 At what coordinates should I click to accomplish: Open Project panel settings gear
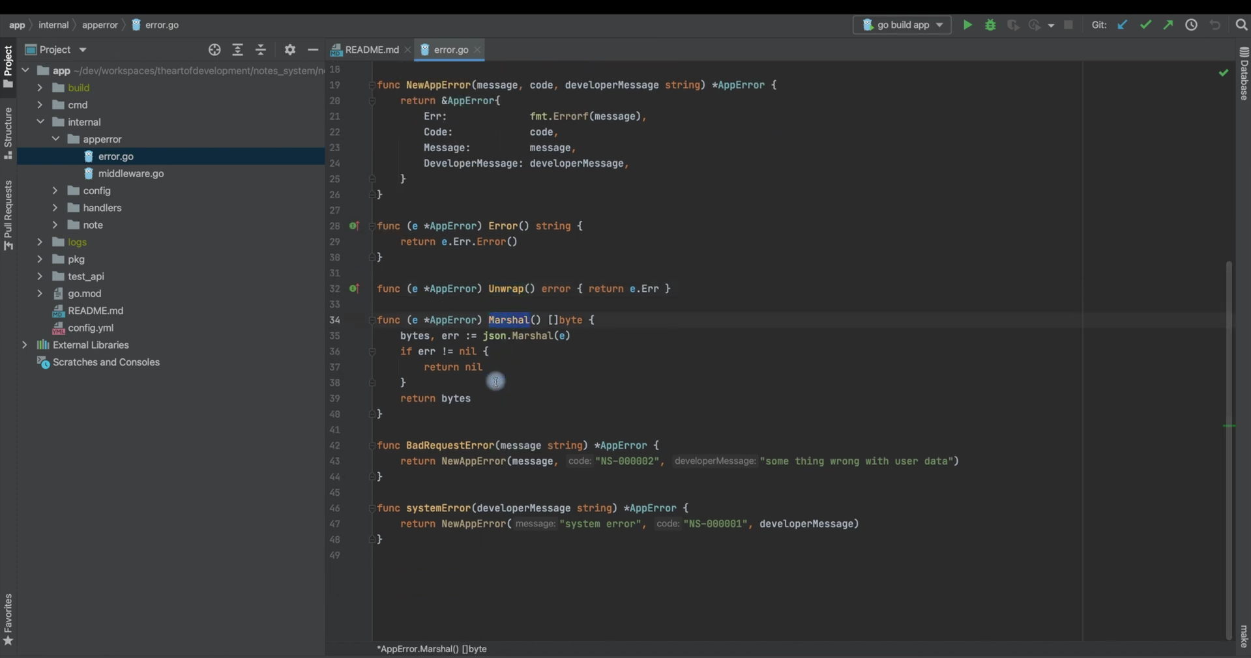pyautogui.click(x=290, y=50)
